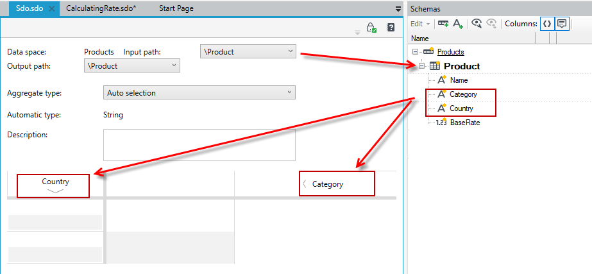
Task: Switch to the CalculatingRate.sdo tab
Action: tap(101, 8)
